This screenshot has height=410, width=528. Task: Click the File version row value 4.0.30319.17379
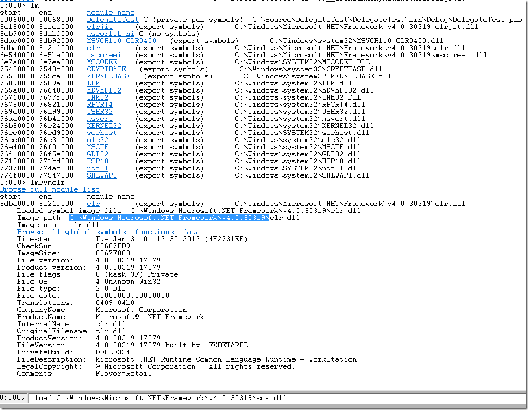(128, 260)
